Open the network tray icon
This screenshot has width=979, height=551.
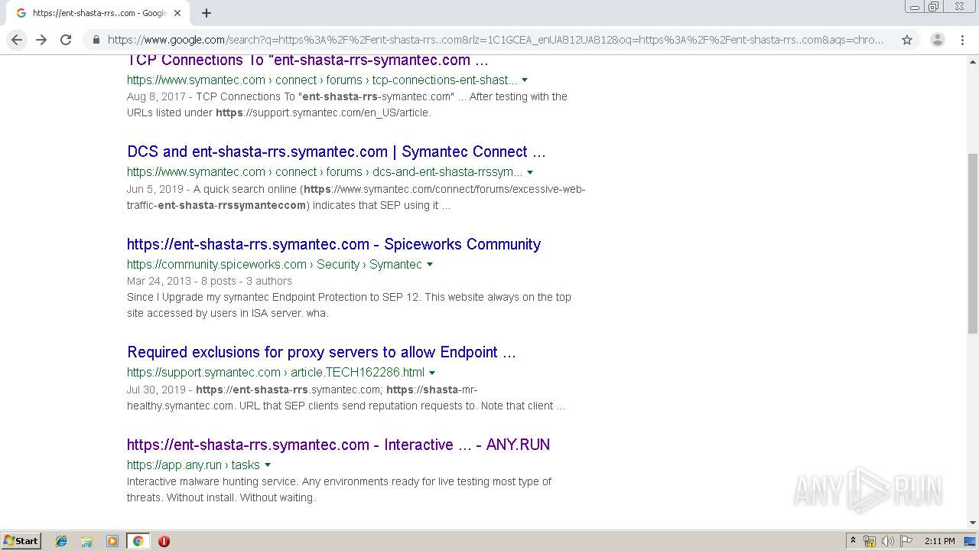(870, 541)
